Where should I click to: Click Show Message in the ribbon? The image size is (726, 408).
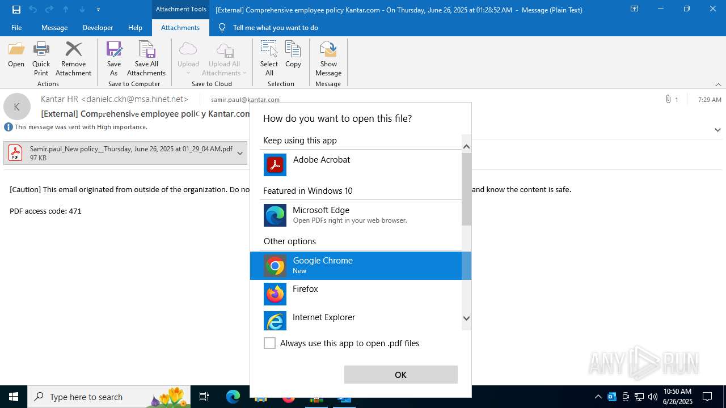click(x=328, y=58)
